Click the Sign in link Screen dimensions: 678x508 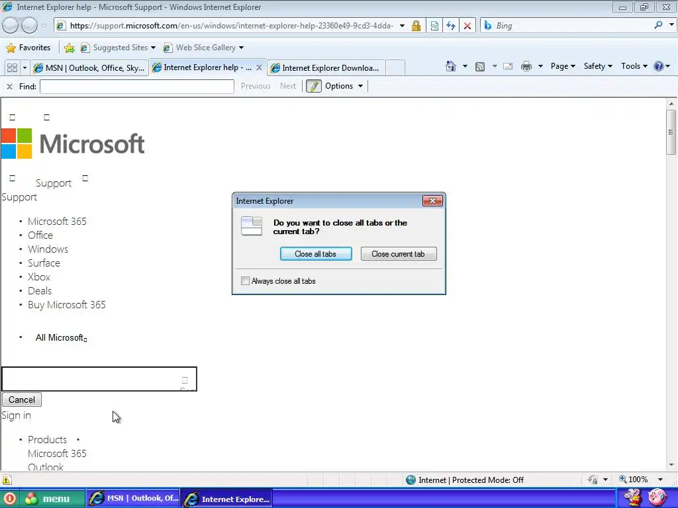[x=16, y=415]
